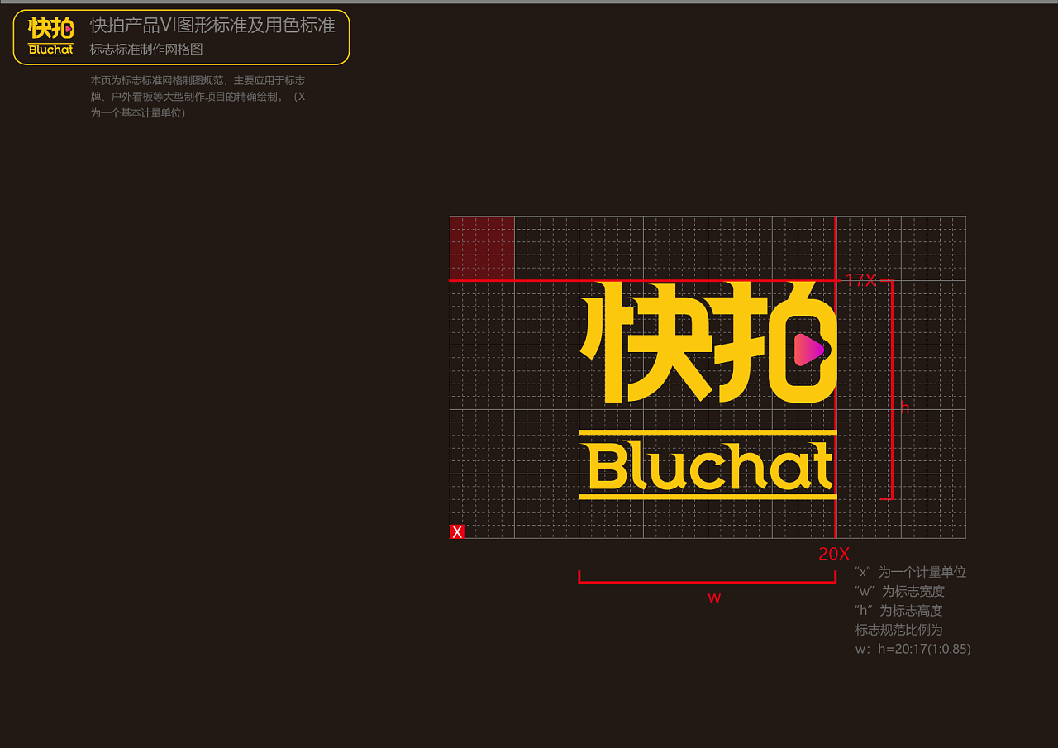This screenshot has width=1058, height=748.
Task: Select the white X unit marker on the grid
Action: coord(457,531)
